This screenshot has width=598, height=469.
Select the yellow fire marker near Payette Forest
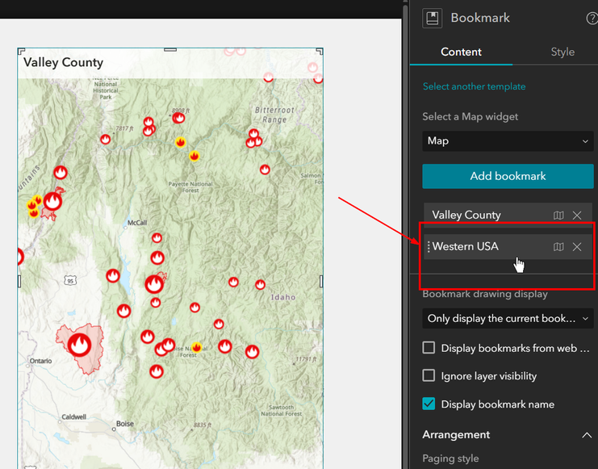(x=194, y=156)
